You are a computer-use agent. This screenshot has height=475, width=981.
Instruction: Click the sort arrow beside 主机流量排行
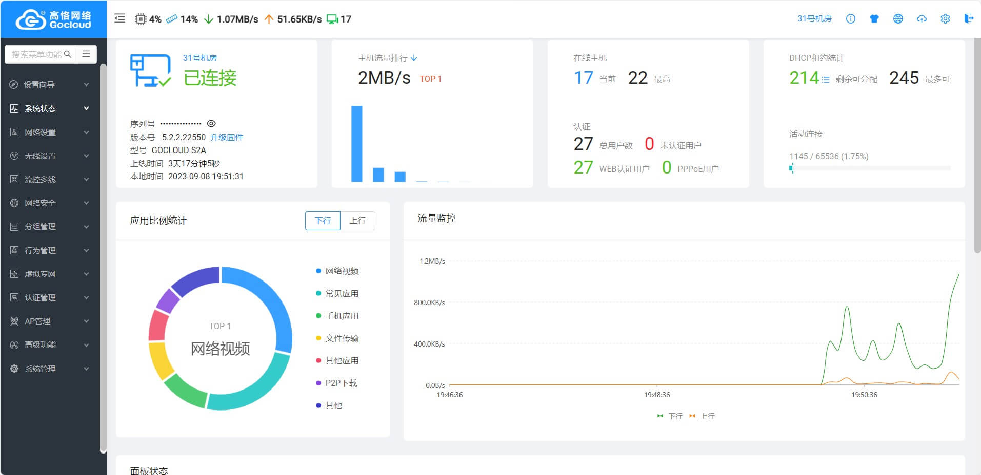pyautogui.click(x=414, y=58)
